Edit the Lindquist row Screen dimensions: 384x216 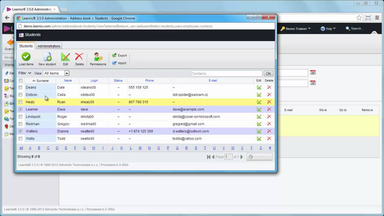[259, 117]
